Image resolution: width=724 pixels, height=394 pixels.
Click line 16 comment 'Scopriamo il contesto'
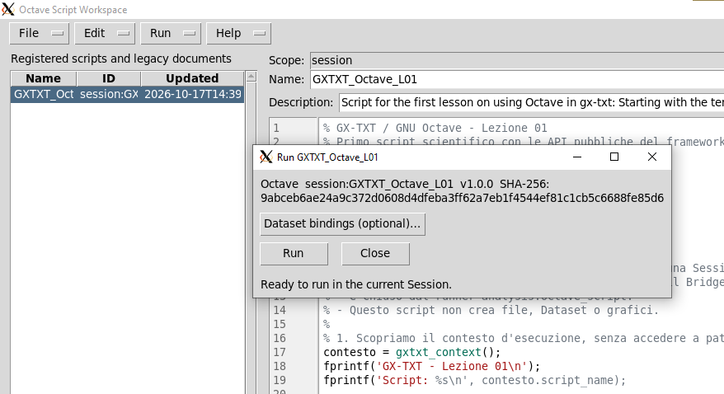tap(523, 338)
